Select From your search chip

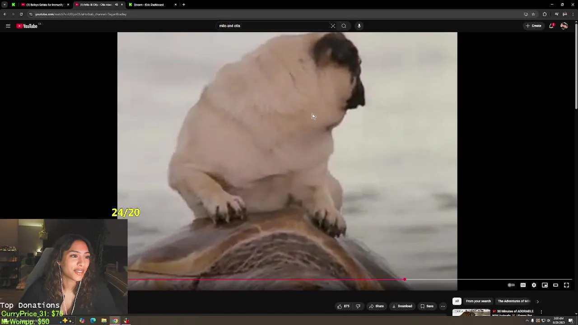tap(478, 301)
